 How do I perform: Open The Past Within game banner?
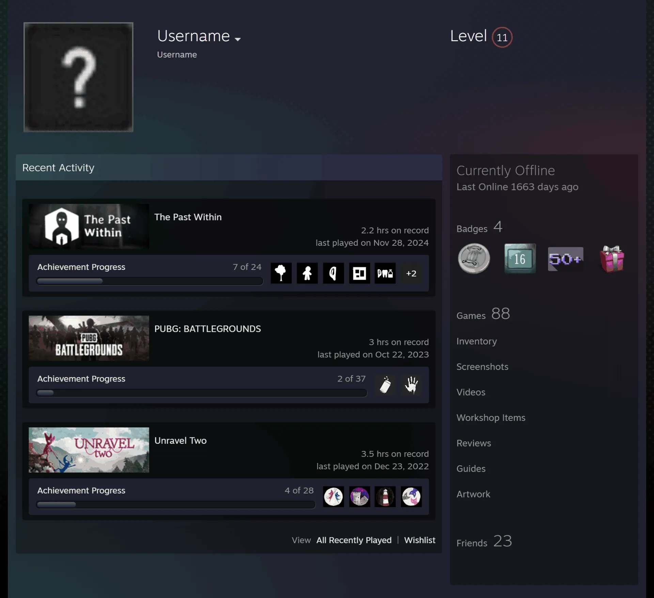(x=89, y=226)
